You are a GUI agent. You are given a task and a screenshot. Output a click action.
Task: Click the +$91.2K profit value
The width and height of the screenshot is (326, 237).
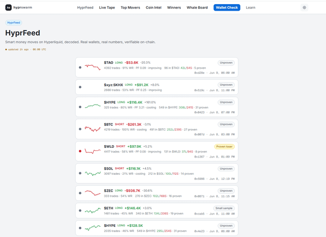tap(142, 85)
